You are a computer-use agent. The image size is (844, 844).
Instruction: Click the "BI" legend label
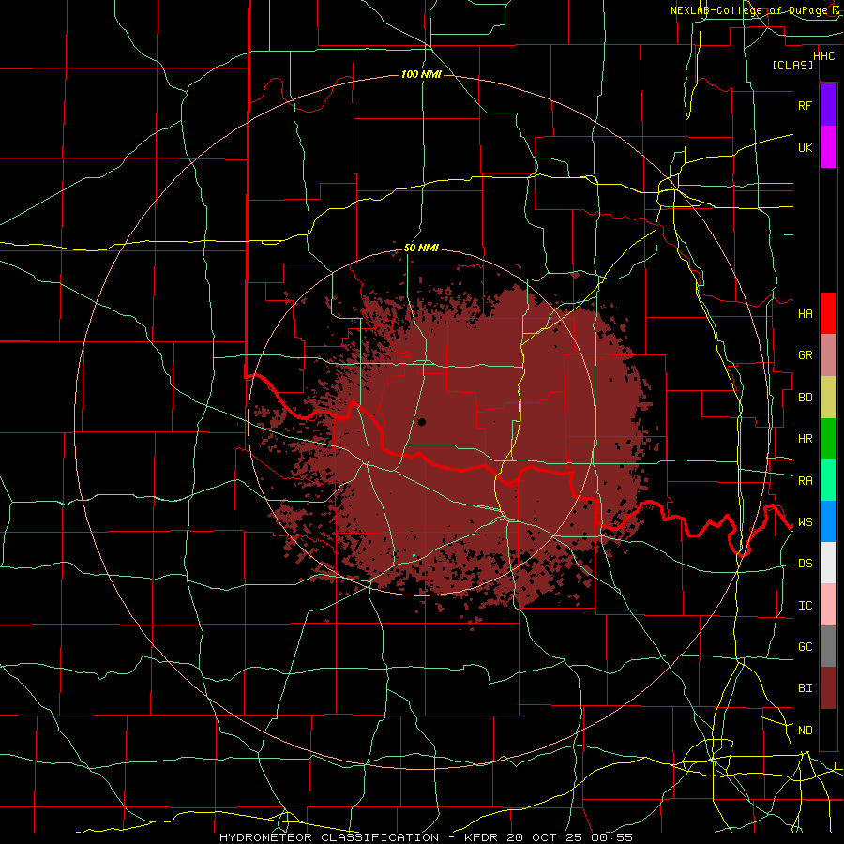tap(805, 688)
